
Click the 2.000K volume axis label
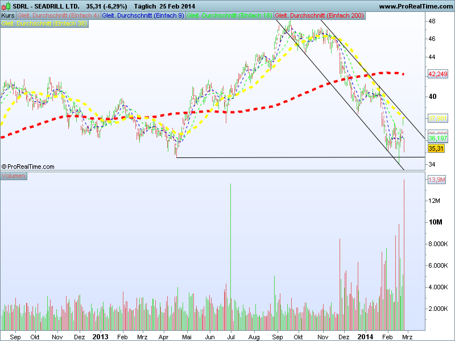click(438, 309)
